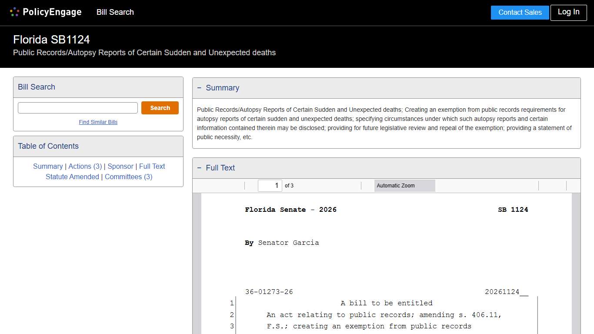Open Bill Search in the top navigation bar
This screenshot has height=334, width=594.
(115, 12)
